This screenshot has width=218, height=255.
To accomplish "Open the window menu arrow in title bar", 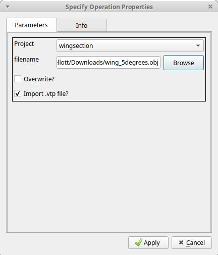I will tap(8, 7).
